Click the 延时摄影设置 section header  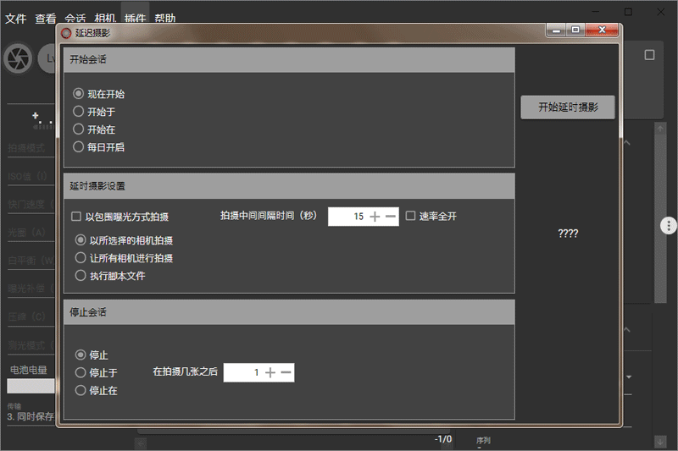coord(289,186)
